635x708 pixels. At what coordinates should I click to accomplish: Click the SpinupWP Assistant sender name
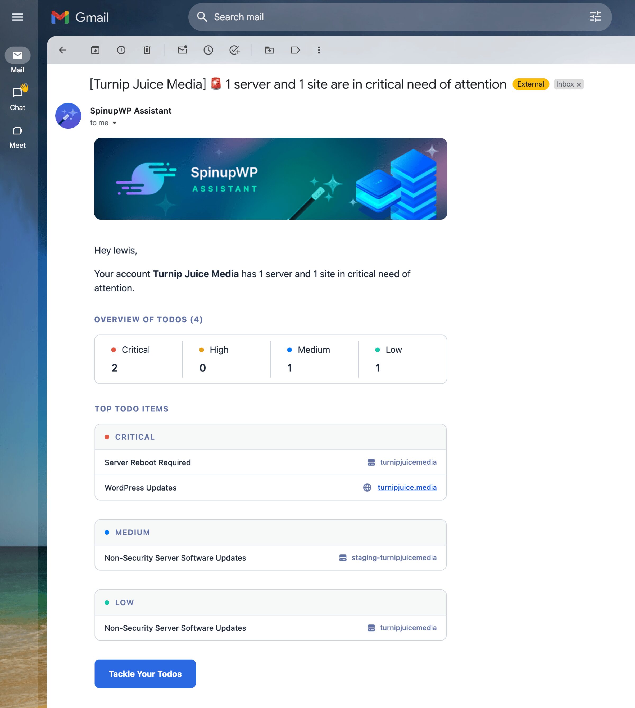coord(131,111)
